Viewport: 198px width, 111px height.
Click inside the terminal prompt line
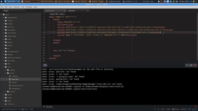(x=69, y=89)
